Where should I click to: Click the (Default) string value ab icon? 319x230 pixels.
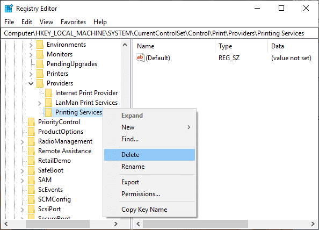coord(140,58)
